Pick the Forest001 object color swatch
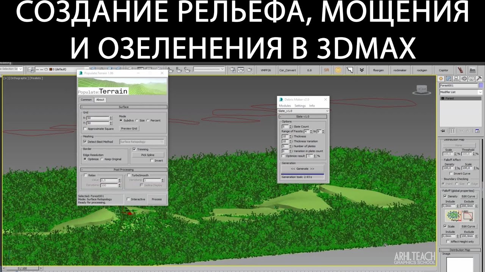This screenshot has height=272, width=485. tap(480, 85)
